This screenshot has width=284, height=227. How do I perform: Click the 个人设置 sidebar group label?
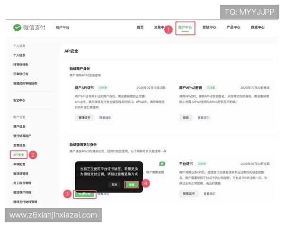coord(19,46)
